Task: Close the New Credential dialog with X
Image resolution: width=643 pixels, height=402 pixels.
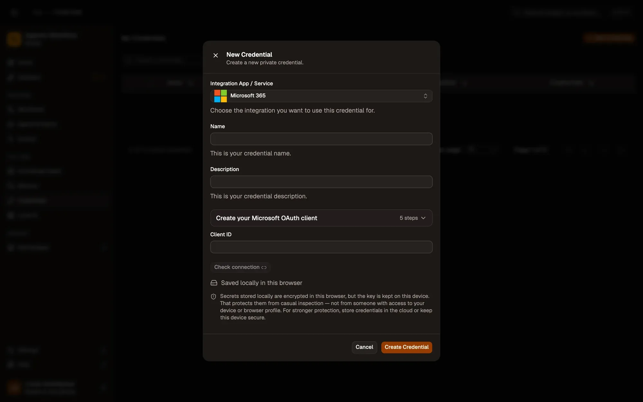Action: tap(216, 55)
